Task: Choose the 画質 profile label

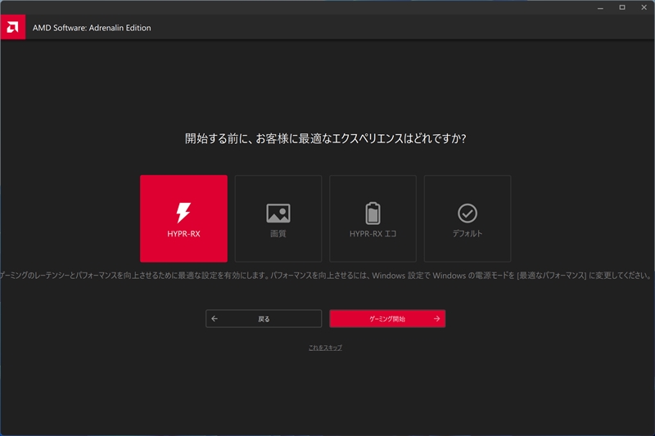Action: coord(278,234)
